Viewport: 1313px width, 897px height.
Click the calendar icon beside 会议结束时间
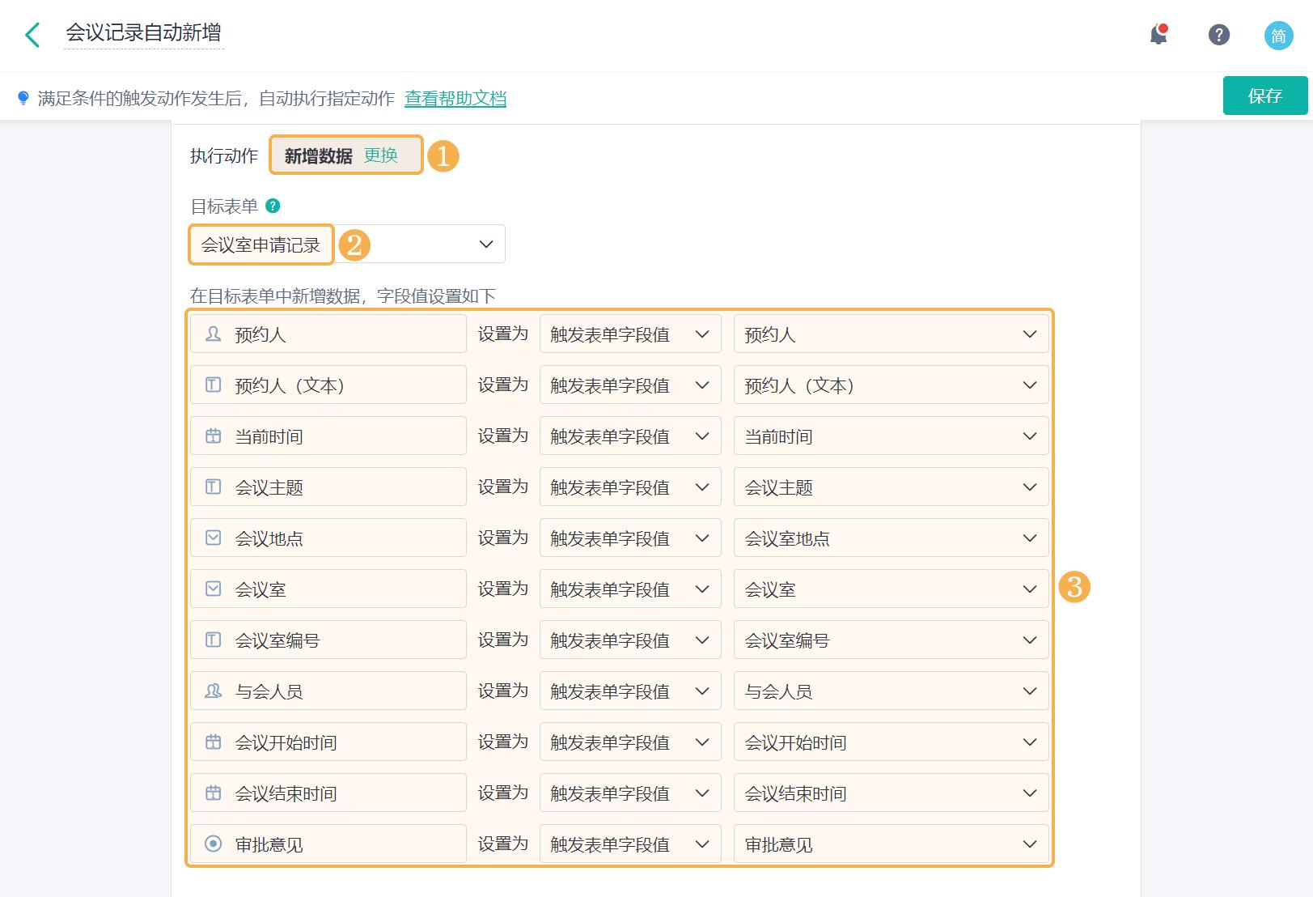point(212,793)
